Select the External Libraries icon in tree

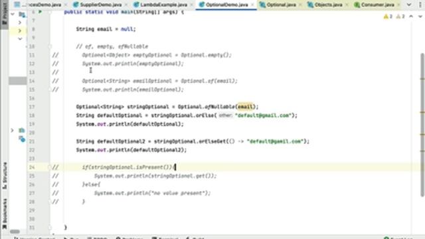(22, 130)
